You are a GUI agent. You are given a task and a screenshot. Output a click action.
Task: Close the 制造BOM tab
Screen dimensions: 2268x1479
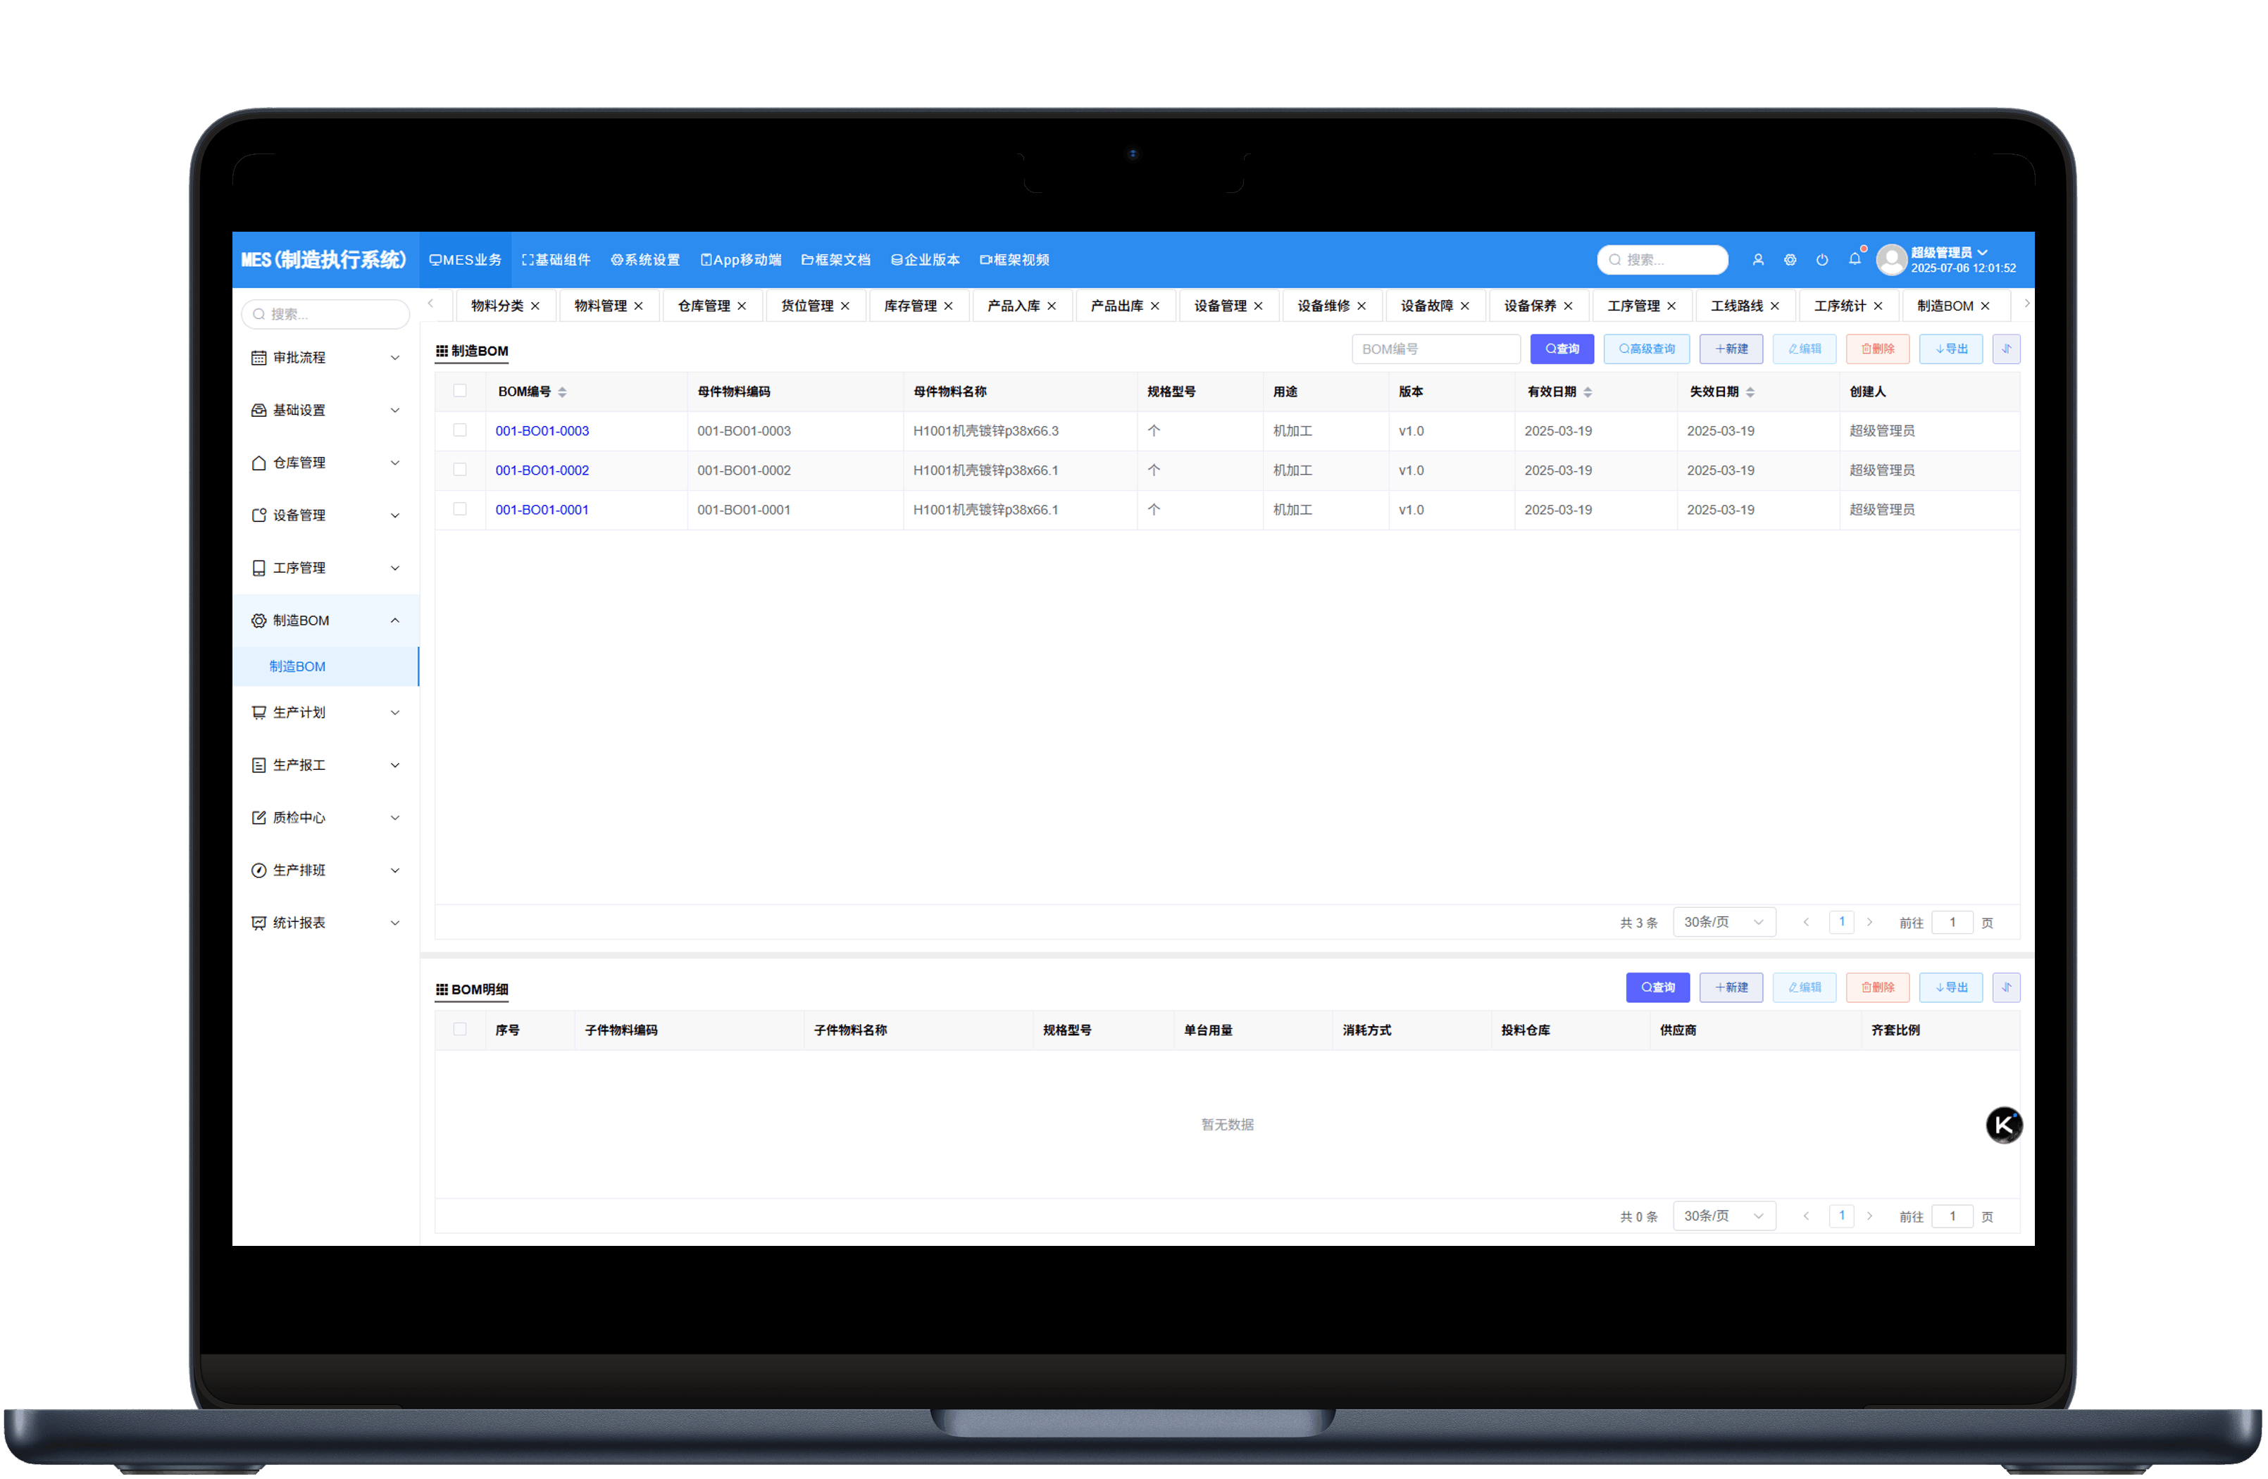coord(1985,306)
